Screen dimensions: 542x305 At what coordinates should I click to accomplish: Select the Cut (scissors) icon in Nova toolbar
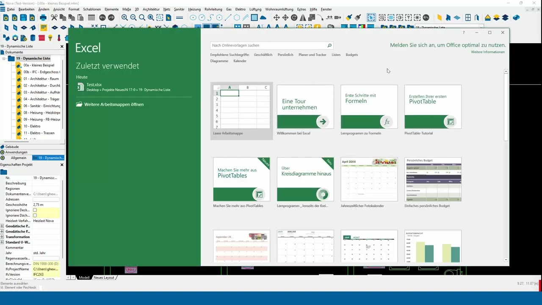54,17
